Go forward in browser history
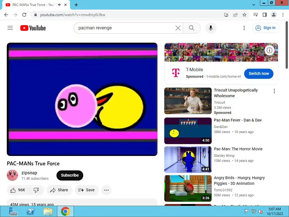 (15, 15)
